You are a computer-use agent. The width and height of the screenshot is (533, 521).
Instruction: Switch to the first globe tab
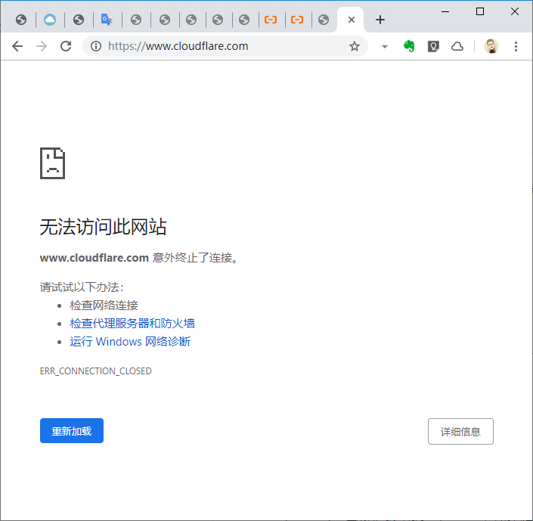point(21,20)
